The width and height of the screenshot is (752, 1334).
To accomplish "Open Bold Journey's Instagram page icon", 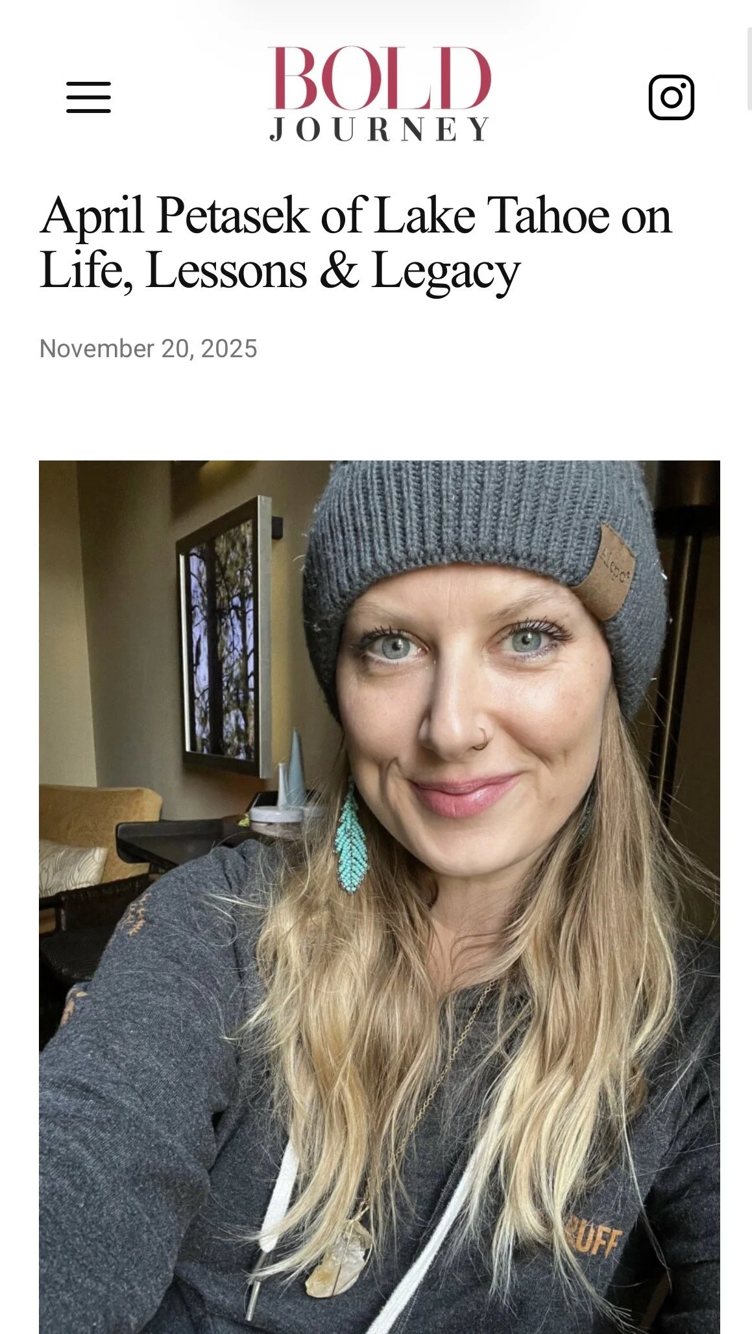I will (671, 97).
